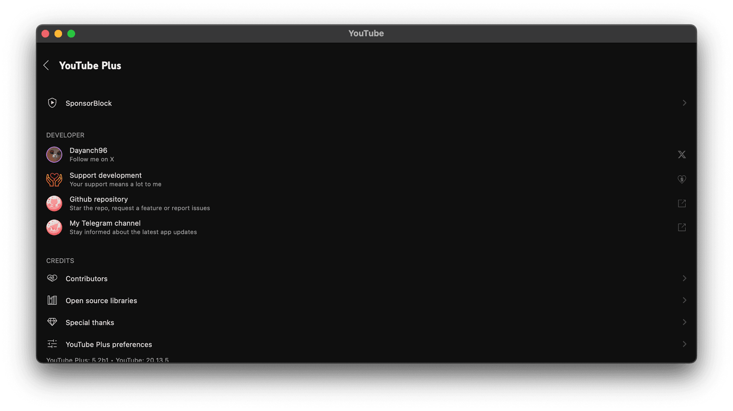Open external link icon for Telegram channel
Image resolution: width=733 pixels, height=411 pixels.
coord(682,227)
